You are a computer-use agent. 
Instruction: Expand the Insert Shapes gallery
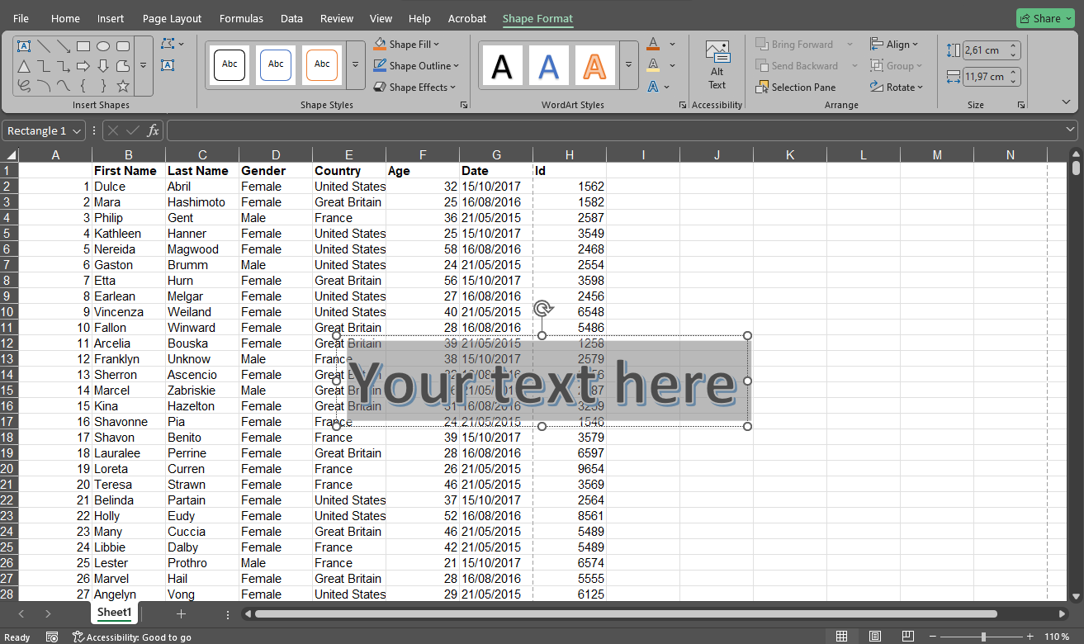[x=144, y=66]
